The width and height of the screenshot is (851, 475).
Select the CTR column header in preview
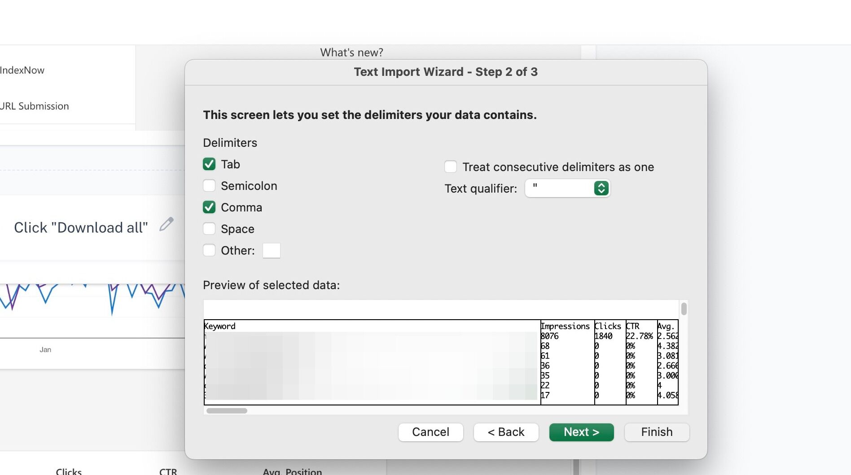click(632, 326)
